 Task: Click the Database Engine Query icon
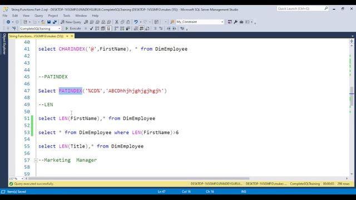[86, 22]
